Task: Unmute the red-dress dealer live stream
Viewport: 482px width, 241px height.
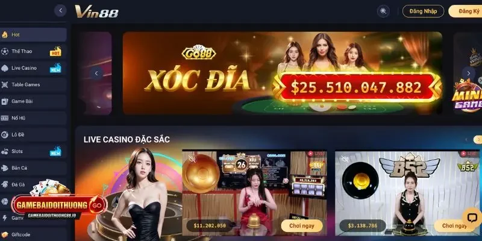Action: tap(192, 159)
